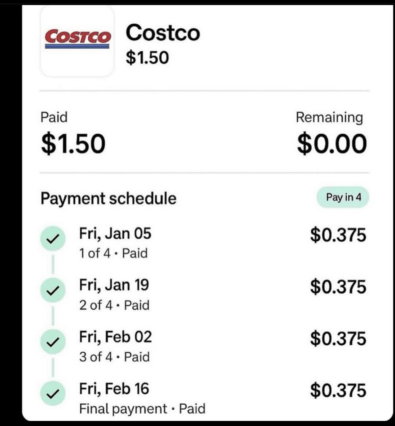
Task: Tap the first $0.375 installment amount
Action: (338, 235)
